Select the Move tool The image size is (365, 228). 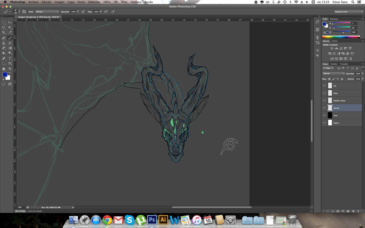click(10, 22)
